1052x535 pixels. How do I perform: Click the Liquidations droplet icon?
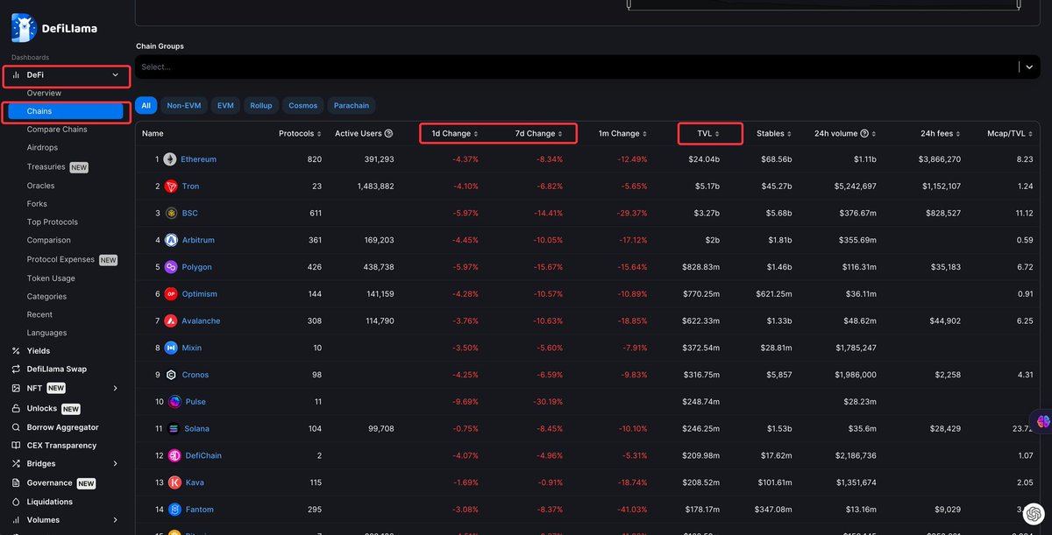point(16,502)
